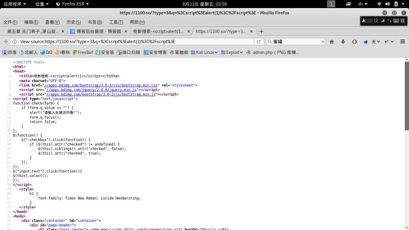Open the 安全客 bookmark
409x230 pixels.
tap(105, 52)
